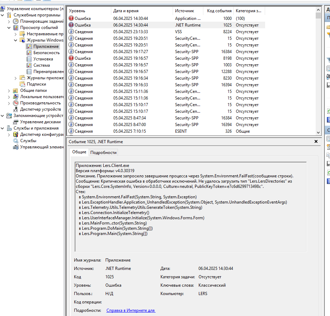Collapse the Запоминающие устройства node

coord(2,116)
